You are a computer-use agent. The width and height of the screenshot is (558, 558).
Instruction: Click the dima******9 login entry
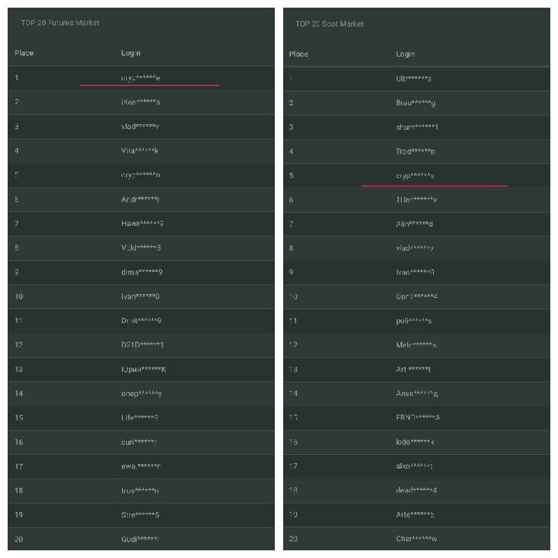pos(142,272)
